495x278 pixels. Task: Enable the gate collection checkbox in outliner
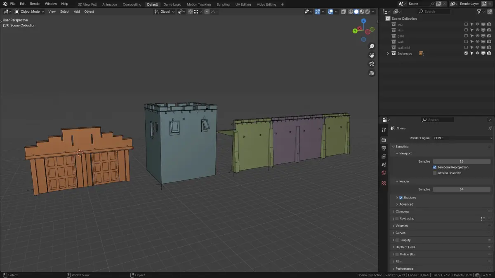[466, 36]
